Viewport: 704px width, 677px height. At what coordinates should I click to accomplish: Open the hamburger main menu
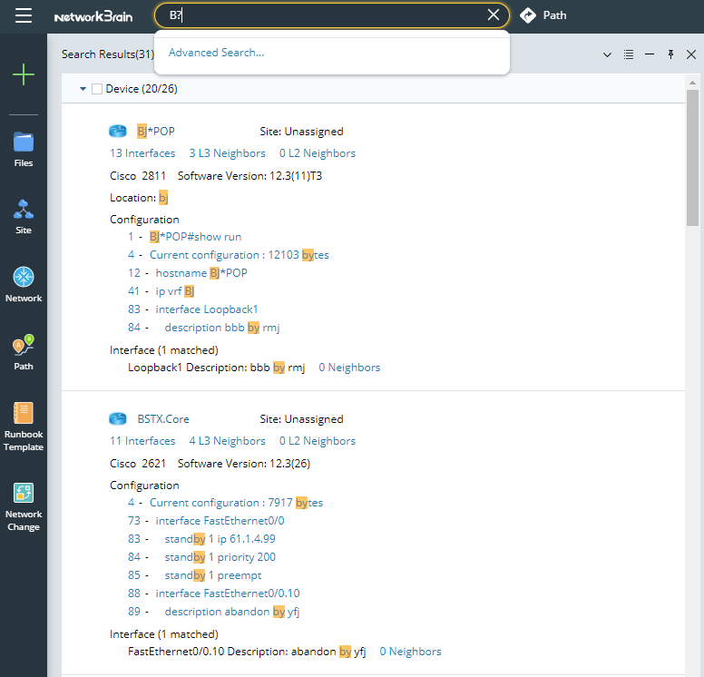tap(24, 15)
